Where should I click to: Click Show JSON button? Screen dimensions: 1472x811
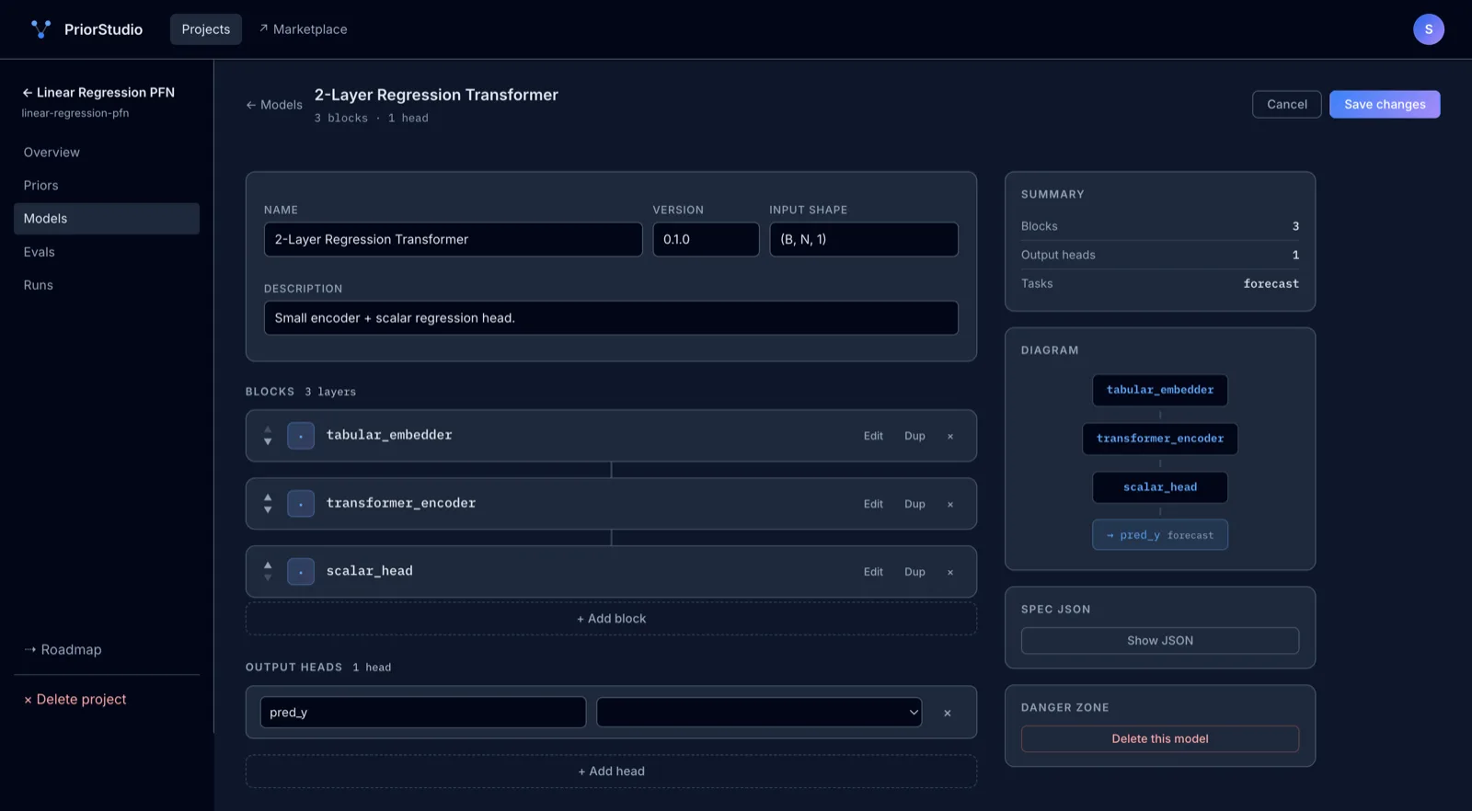point(1160,641)
